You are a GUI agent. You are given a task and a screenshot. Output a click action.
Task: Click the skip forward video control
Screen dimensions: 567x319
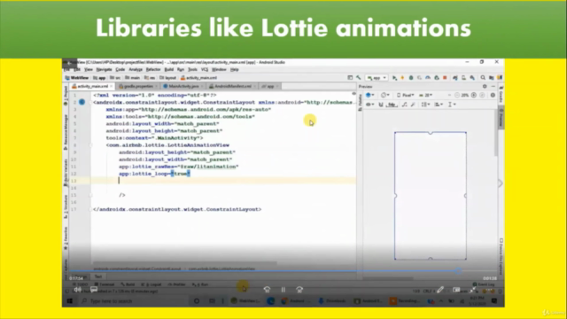(299, 290)
